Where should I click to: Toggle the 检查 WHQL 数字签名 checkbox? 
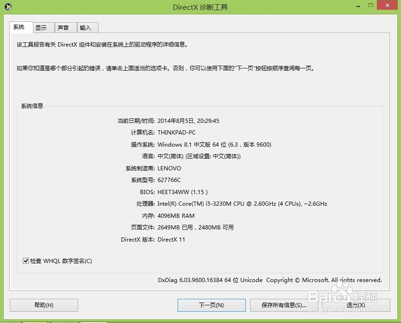coord(26,261)
